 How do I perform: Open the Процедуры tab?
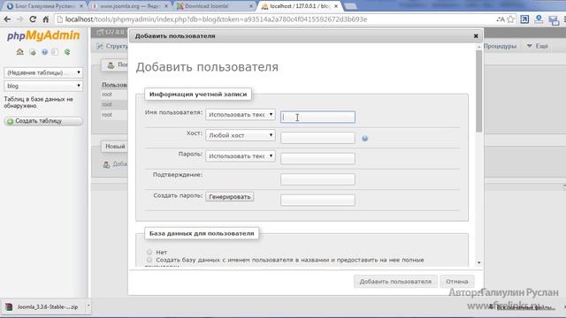(x=500, y=46)
